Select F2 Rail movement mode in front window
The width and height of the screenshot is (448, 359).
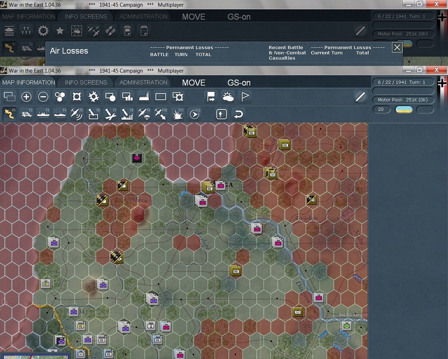26,114
